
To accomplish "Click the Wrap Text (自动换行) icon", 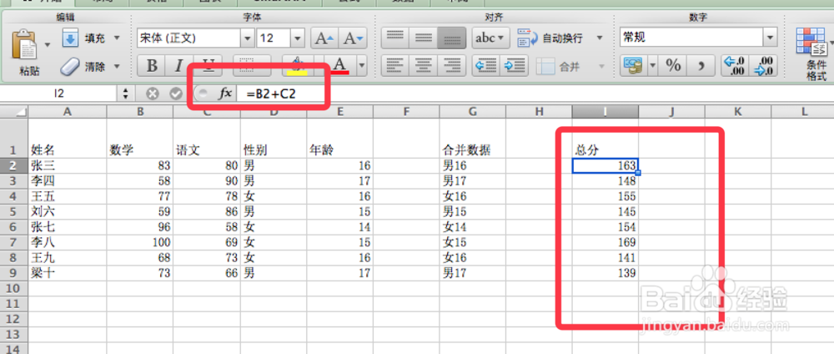I will click(x=527, y=38).
